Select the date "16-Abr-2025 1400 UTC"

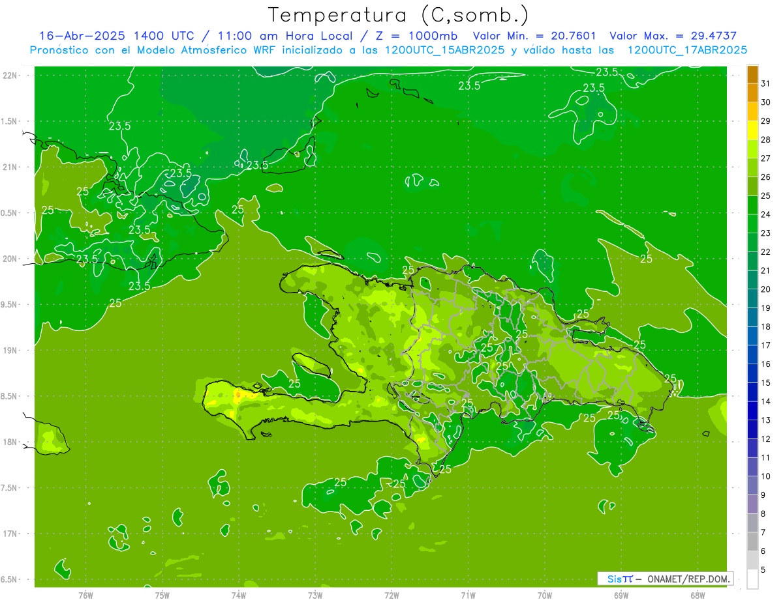(x=115, y=36)
